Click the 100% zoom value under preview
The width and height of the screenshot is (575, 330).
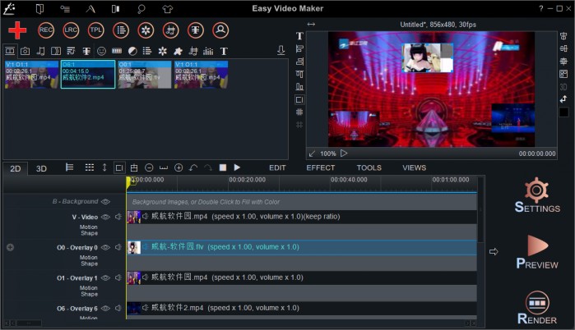328,154
